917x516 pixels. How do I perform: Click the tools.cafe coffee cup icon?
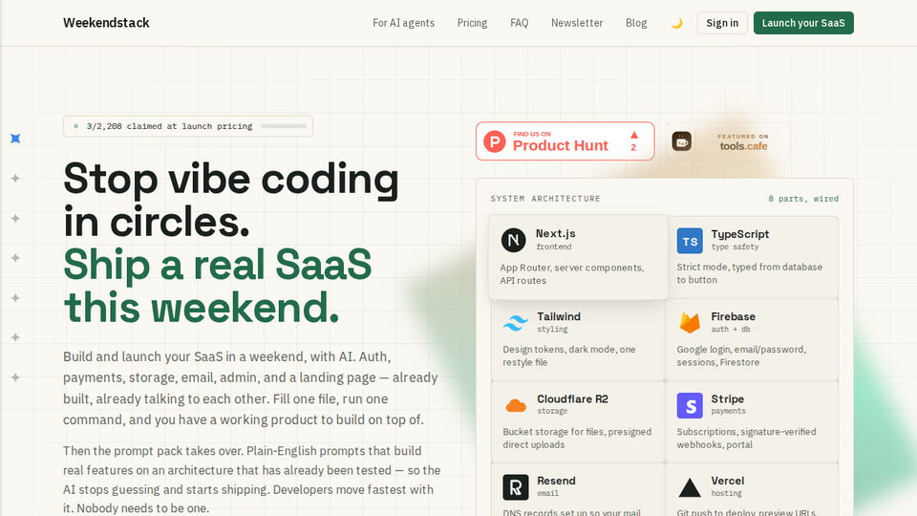click(x=681, y=141)
